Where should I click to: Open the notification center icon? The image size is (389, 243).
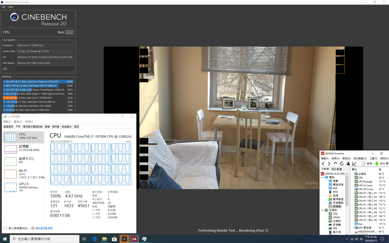(x=382, y=239)
